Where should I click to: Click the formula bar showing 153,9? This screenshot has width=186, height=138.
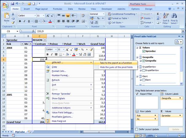109,31
